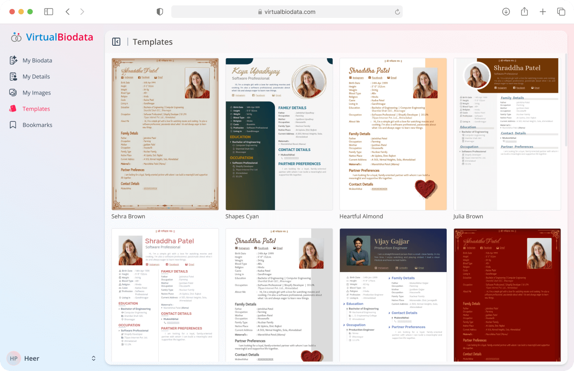574x371 pixels.
Task: Open the Sehra Brown template
Action: pos(165,134)
